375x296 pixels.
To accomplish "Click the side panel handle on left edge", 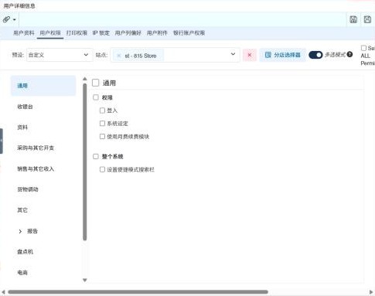I will pyautogui.click(x=2, y=141).
